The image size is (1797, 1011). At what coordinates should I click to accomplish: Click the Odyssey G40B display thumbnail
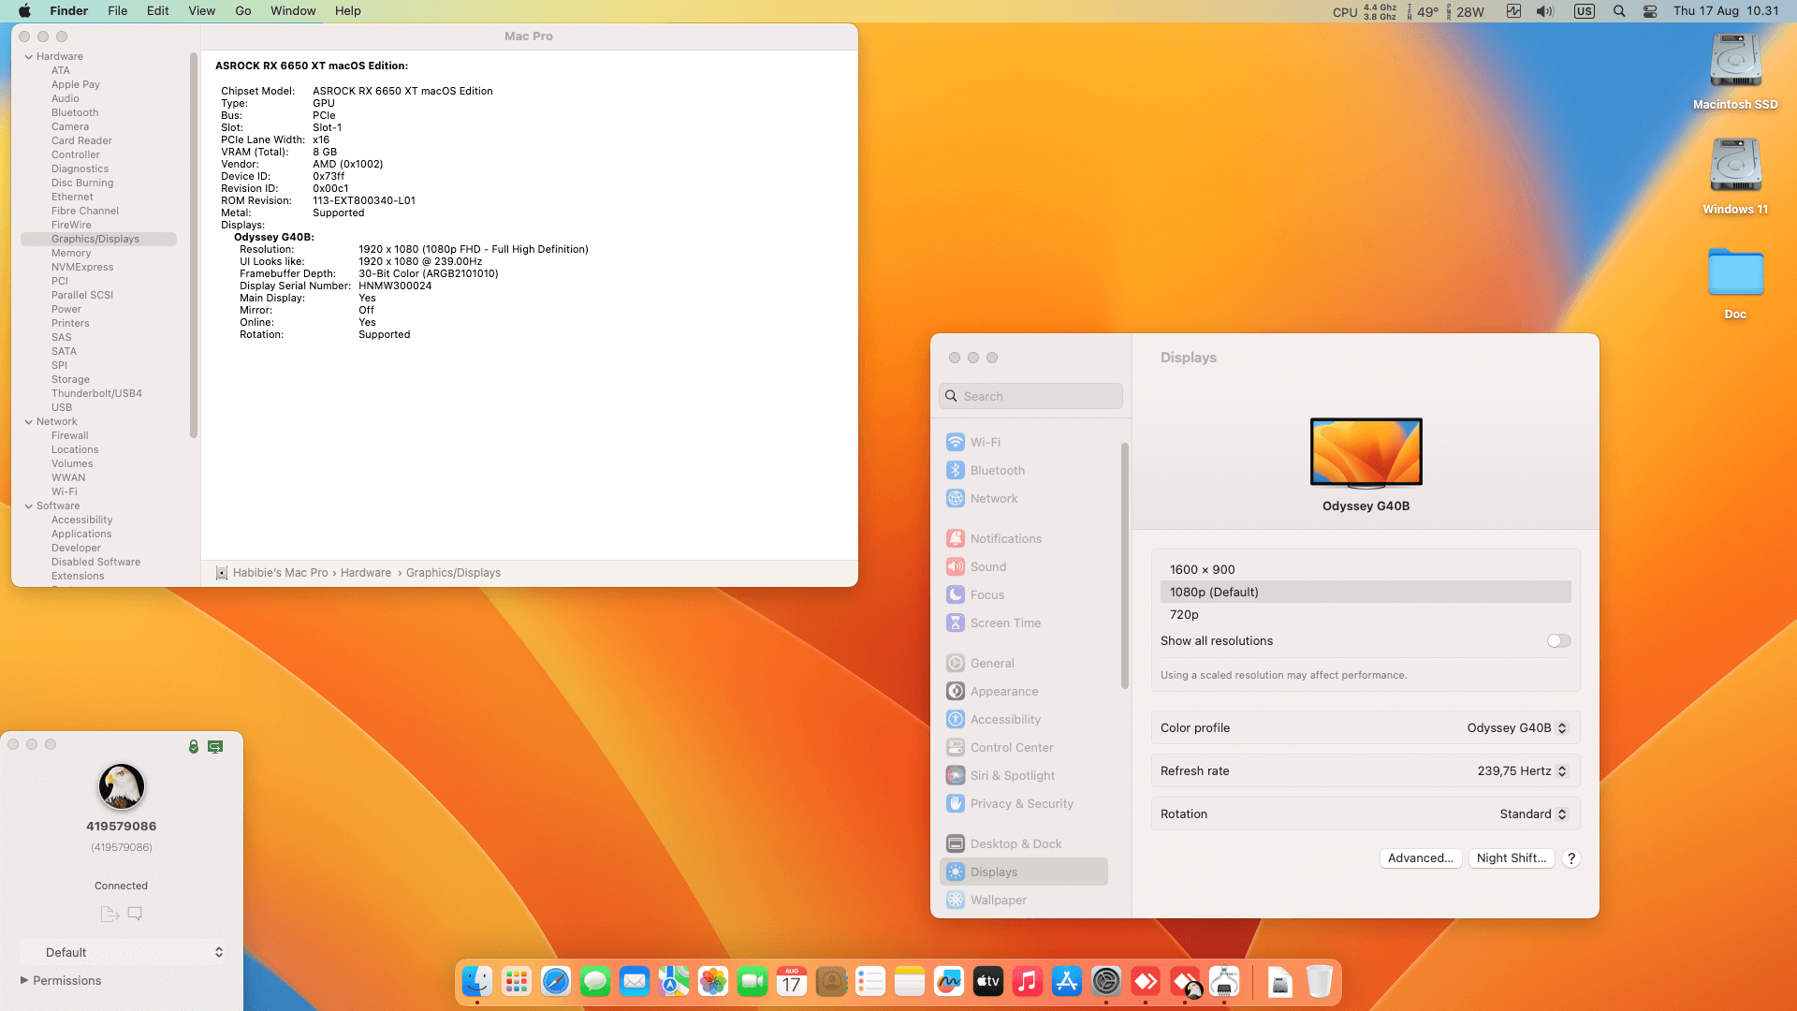1366,453
